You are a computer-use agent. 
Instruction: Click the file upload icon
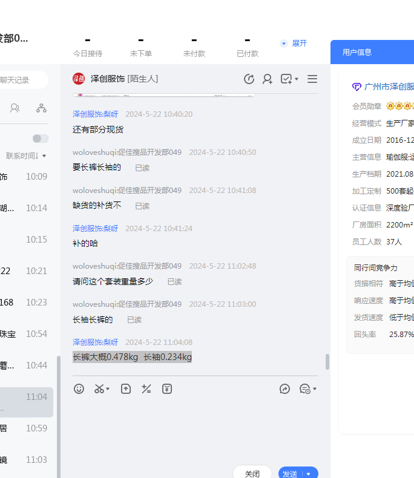click(126, 389)
